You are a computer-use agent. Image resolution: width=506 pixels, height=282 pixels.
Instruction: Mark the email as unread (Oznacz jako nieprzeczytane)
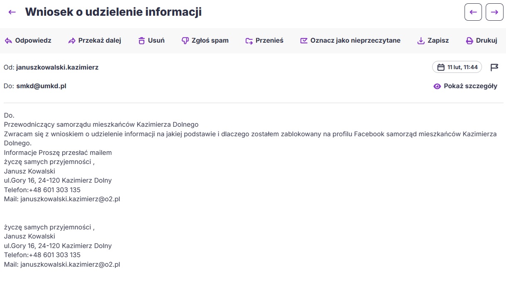pyautogui.click(x=350, y=41)
